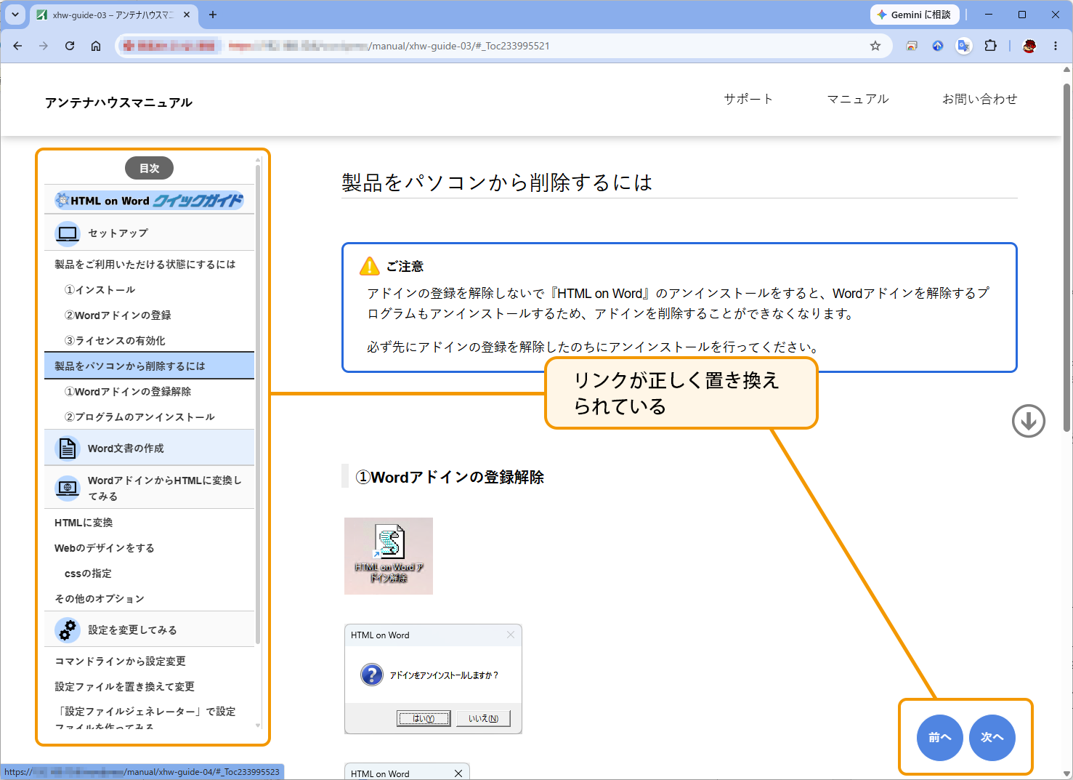The width and height of the screenshot is (1073, 780).
Task: Go to previous page with 前へ
Action: (940, 738)
